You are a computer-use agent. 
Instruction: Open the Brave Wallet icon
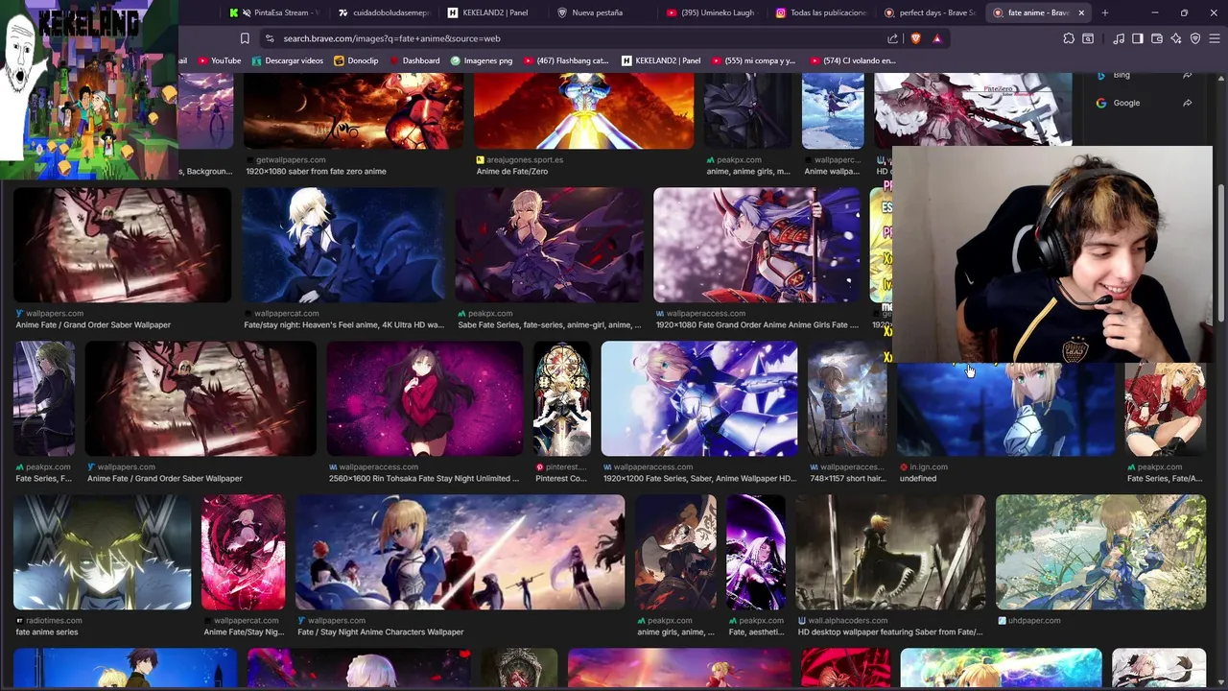pyautogui.click(x=1157, y=38)
